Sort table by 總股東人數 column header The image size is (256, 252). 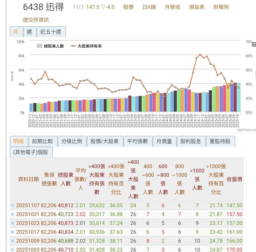[66, 179]
